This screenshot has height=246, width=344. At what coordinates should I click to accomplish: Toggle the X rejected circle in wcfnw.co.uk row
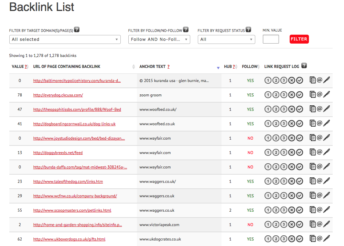pos(292,196)
